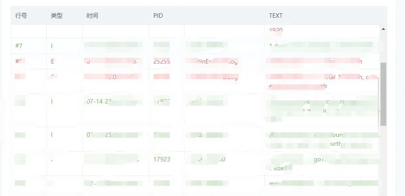Click scrollbar track below the thumb

click(x=383, y=160)
